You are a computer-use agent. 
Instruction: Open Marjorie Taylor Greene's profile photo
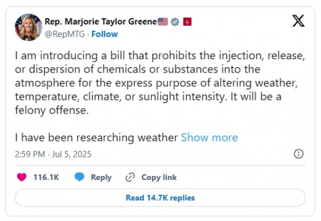(28, 28)
